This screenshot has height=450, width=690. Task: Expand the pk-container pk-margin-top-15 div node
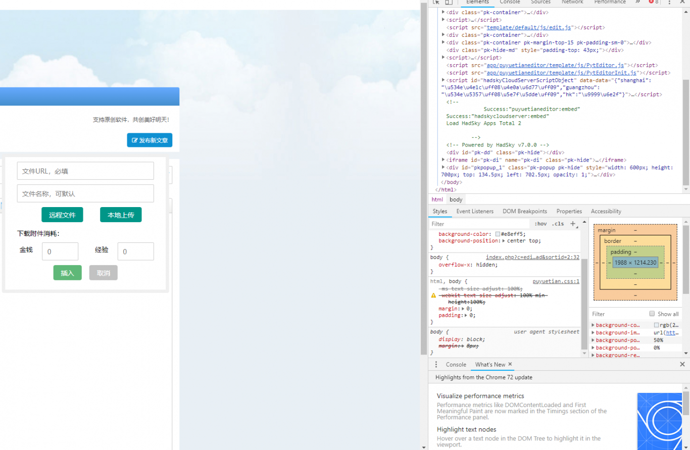(443, 42)
